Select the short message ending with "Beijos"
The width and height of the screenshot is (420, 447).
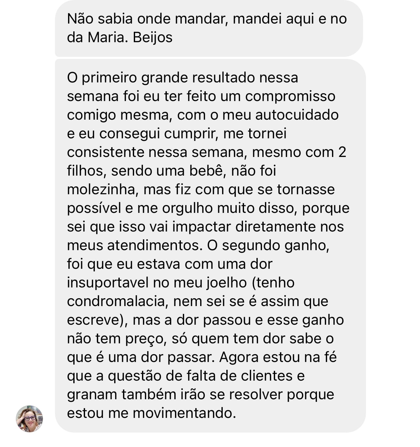click(209, 28)
